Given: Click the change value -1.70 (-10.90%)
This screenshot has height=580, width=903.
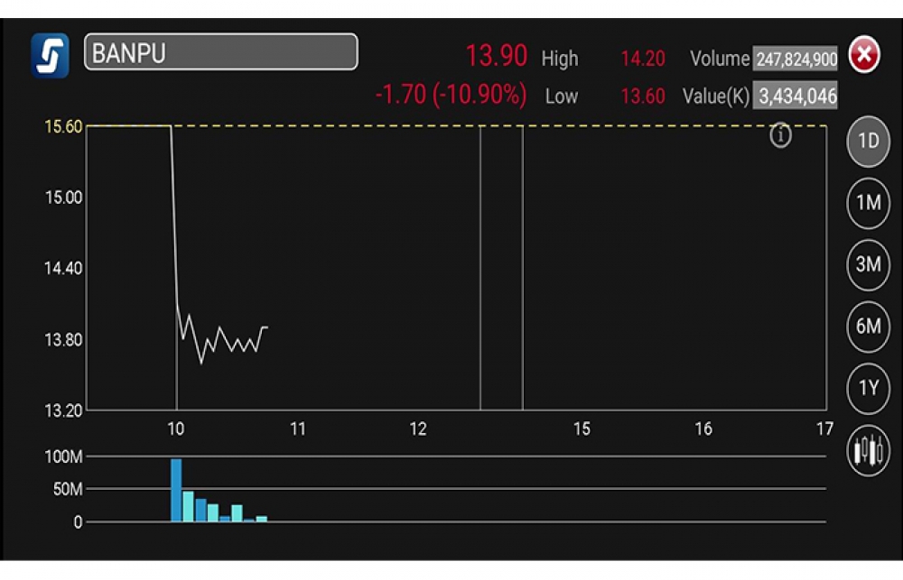Looking at the screenshot, I should click(451, 95).
